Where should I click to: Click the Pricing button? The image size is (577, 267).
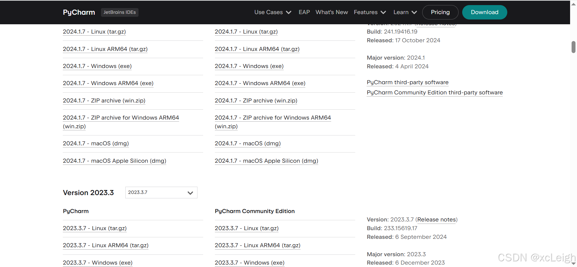click(x=440, y=12)
